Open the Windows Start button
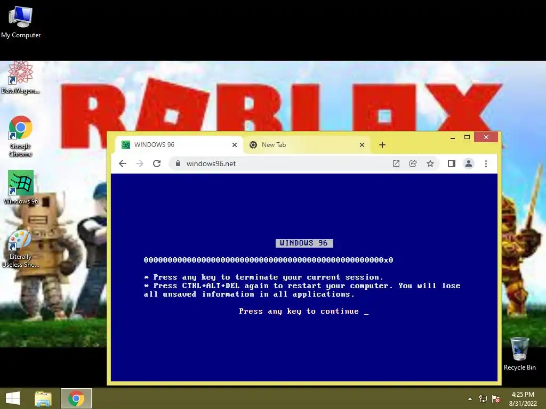The width and height of the screenshot is (546, 409). pyautogui.click(x=13, y=398)
